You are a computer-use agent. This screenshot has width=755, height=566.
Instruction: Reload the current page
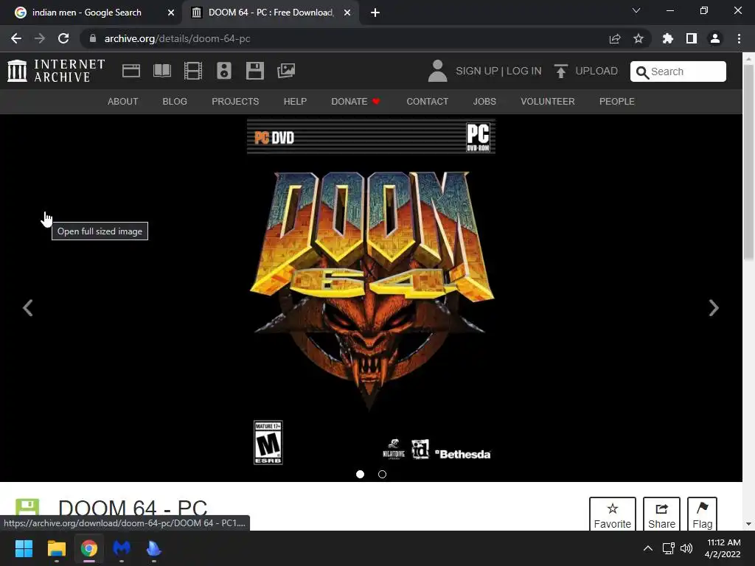(x=63, y=38)
